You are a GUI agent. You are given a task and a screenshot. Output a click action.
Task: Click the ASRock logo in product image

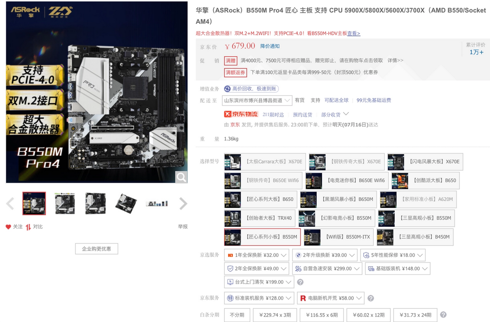pyautogui.click(x=25, y=11)
